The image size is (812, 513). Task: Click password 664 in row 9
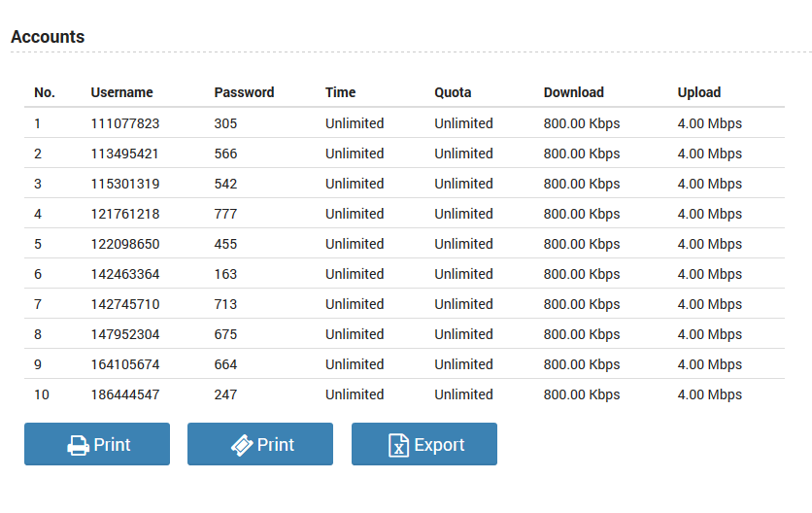click(225, 364)
